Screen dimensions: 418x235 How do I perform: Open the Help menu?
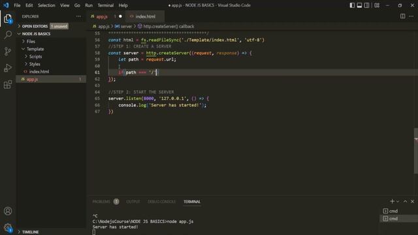123,5
